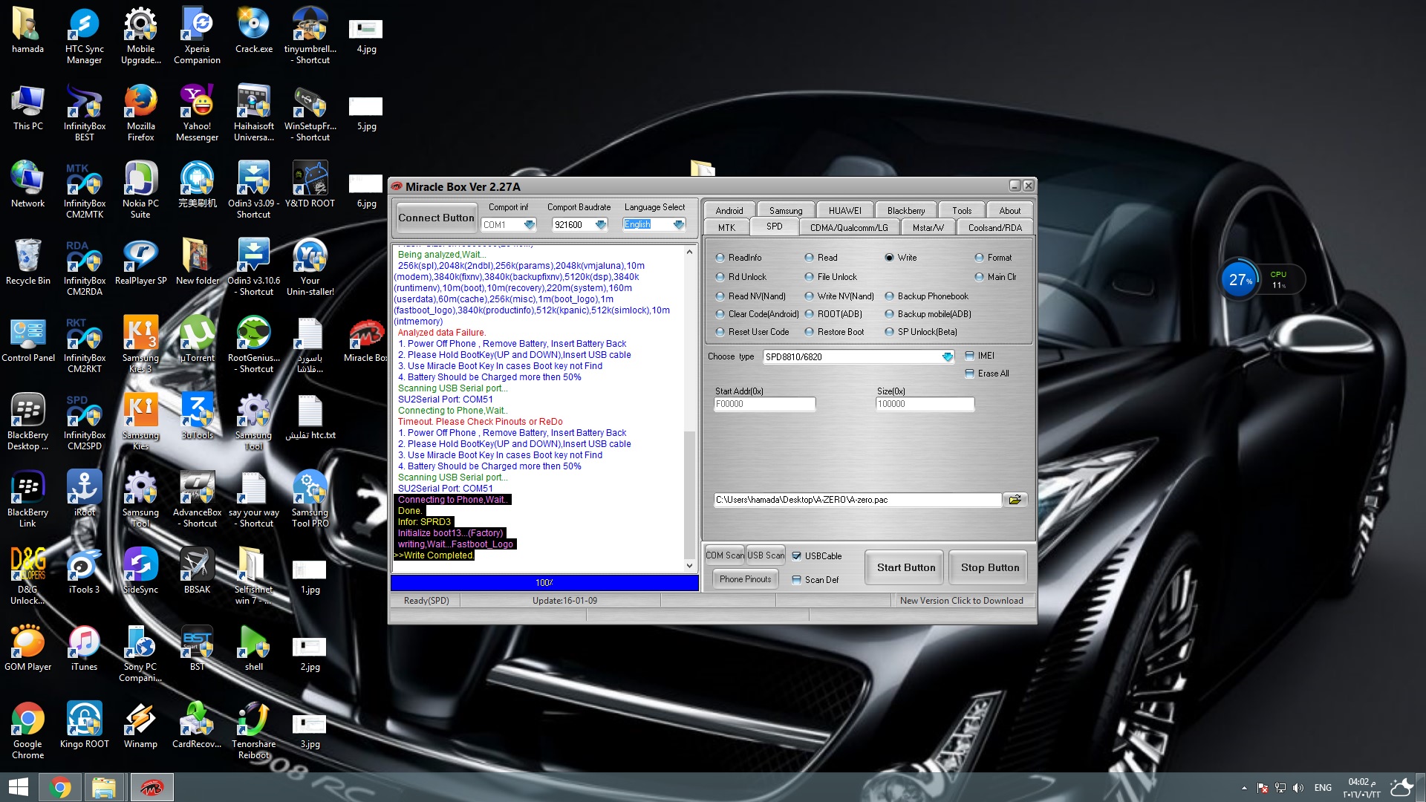The height and width of the screenshot is (802, 1426).
Task: Launch uTorrent from the desktop
Action: click(197, 339)
